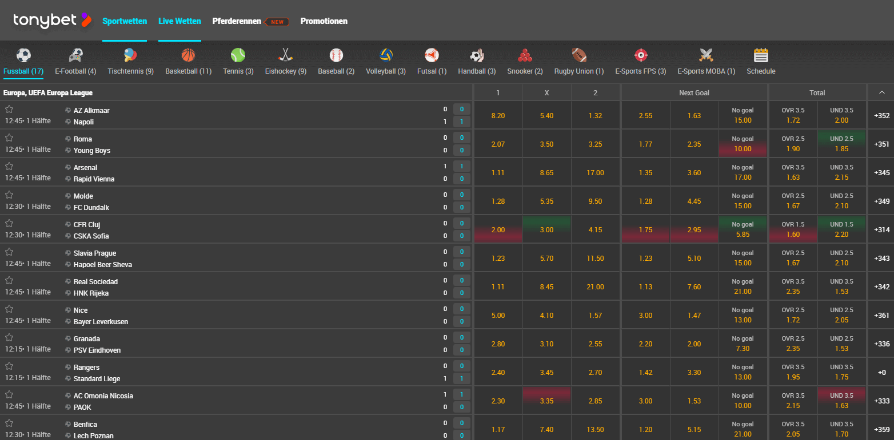894x440 pixels.
Task: Switch to Live Wetten tab
Action: 179,21
